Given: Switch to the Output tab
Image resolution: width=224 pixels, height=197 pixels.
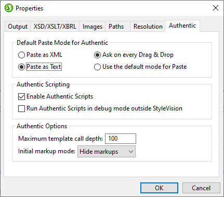Looking at the screenshot, I should point(18,27).
